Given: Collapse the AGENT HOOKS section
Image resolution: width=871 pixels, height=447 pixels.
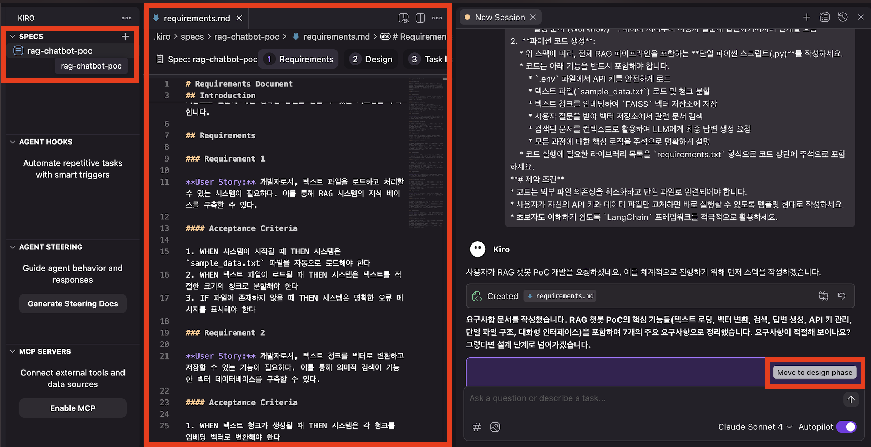Looking at the screenshot, I should point(13,142).
